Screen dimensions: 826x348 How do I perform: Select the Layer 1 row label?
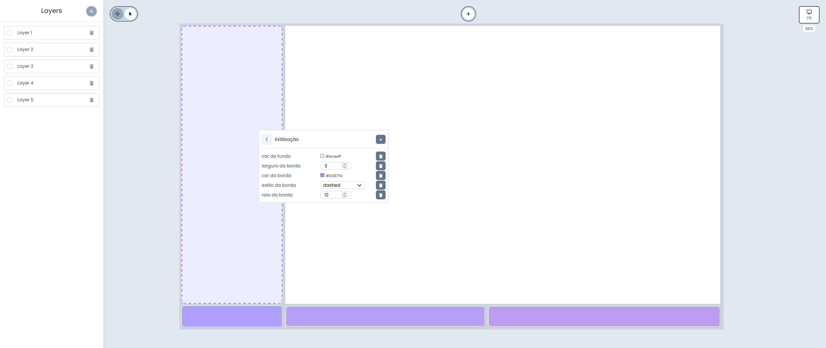point(25,33)
